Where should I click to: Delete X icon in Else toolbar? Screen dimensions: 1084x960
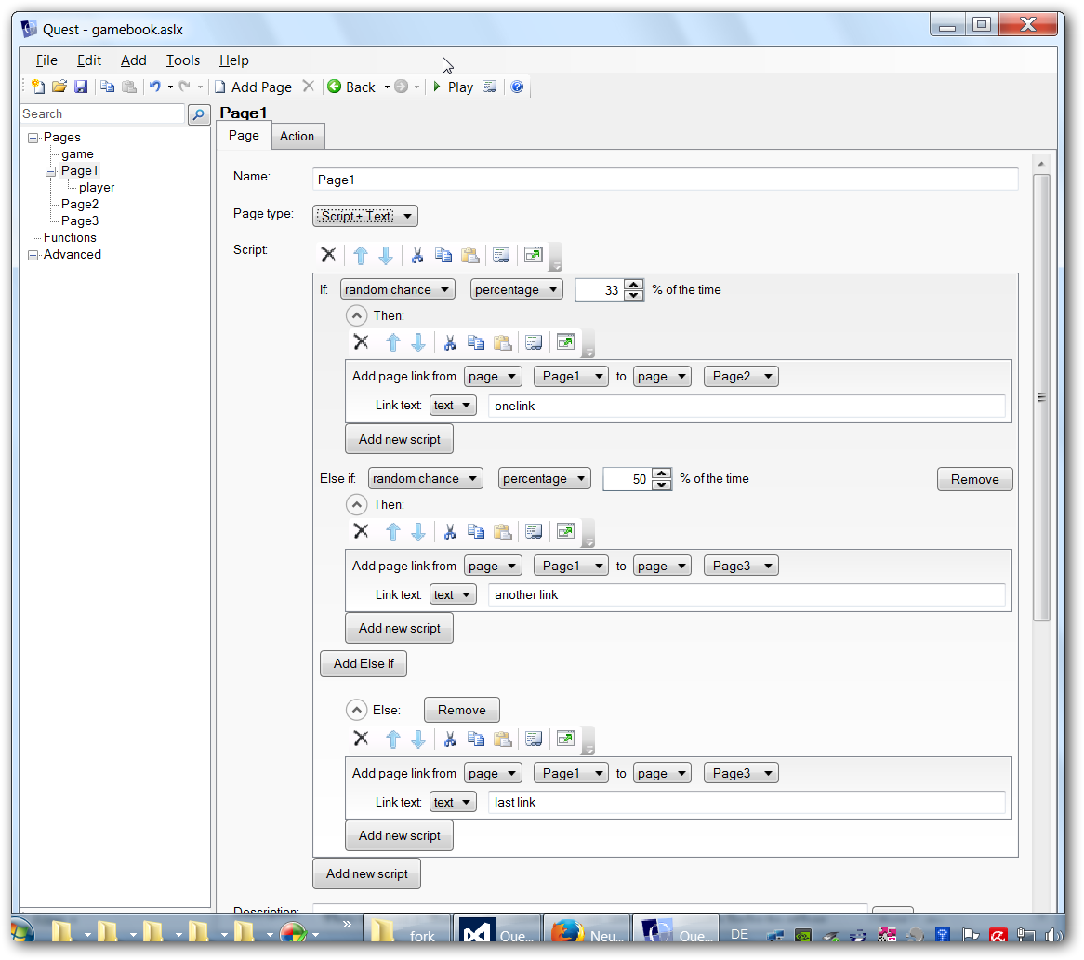pyautogui.click(x=361, y=738)
